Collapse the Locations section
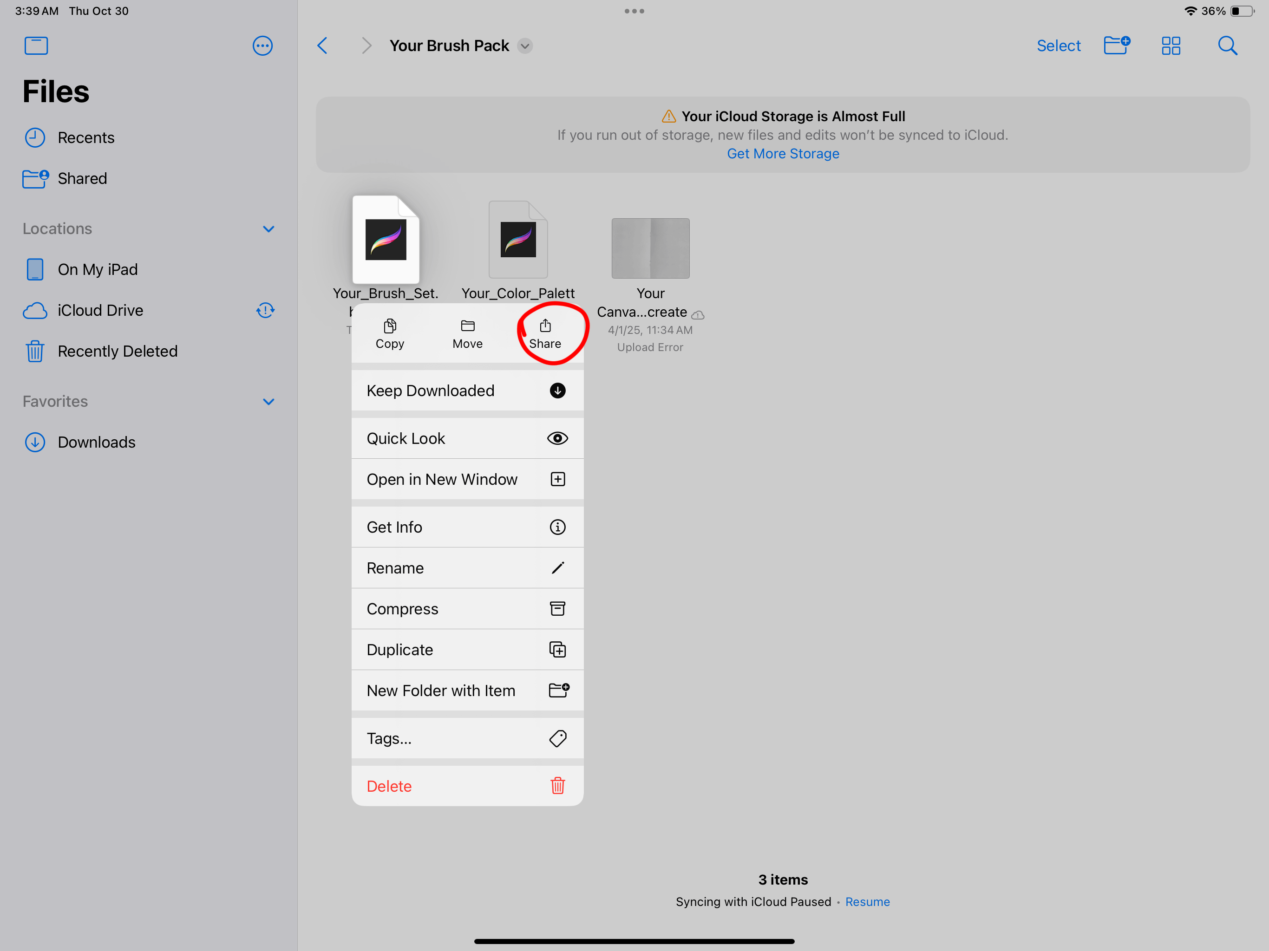This screenshot has width=1269, height=951. pyautogui.click(x=268, y=229)
